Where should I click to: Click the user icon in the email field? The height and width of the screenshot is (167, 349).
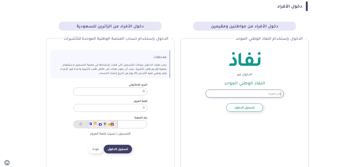tap(144, 91)
